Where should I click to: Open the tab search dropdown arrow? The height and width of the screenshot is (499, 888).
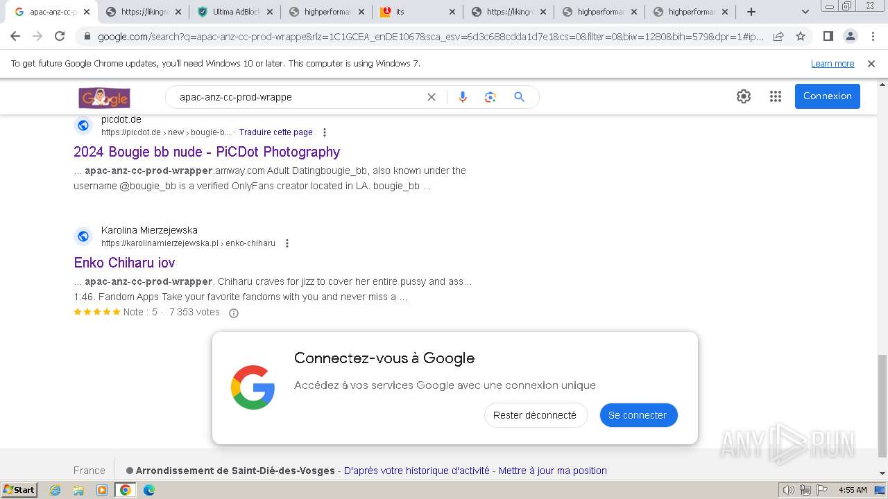click(x=805, y=12)
